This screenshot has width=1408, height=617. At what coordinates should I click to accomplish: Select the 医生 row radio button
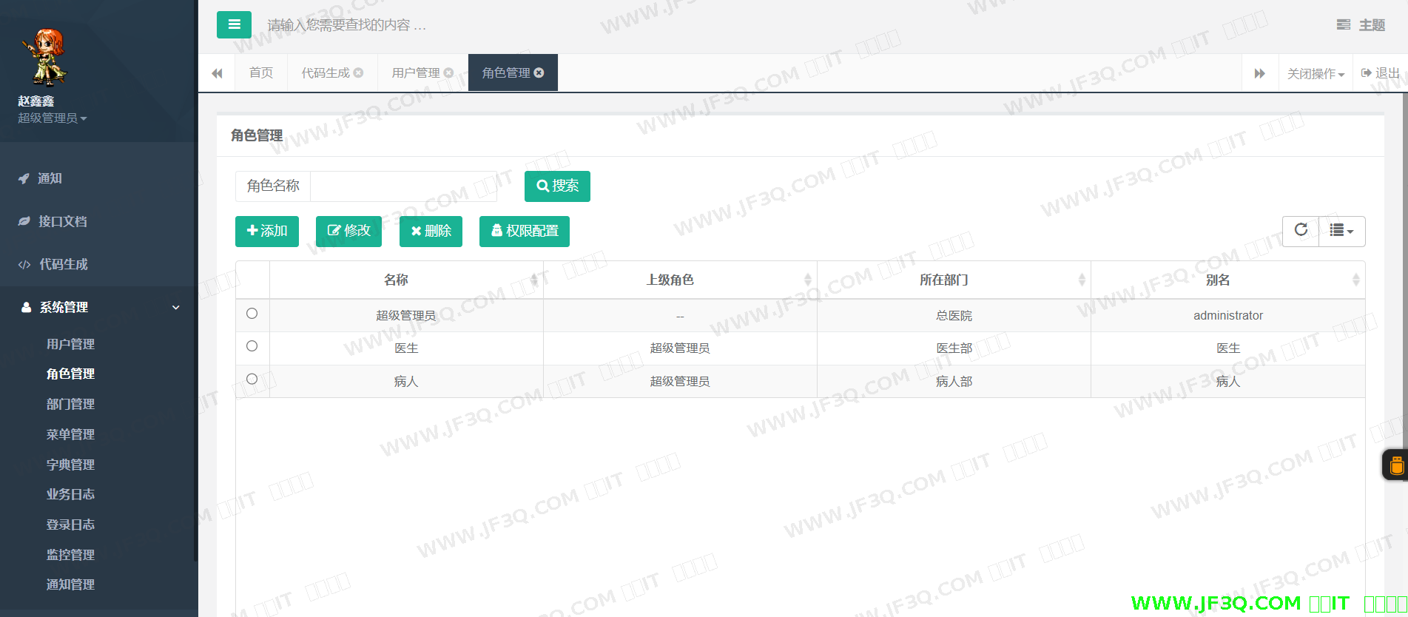click(x=252, y=346)
